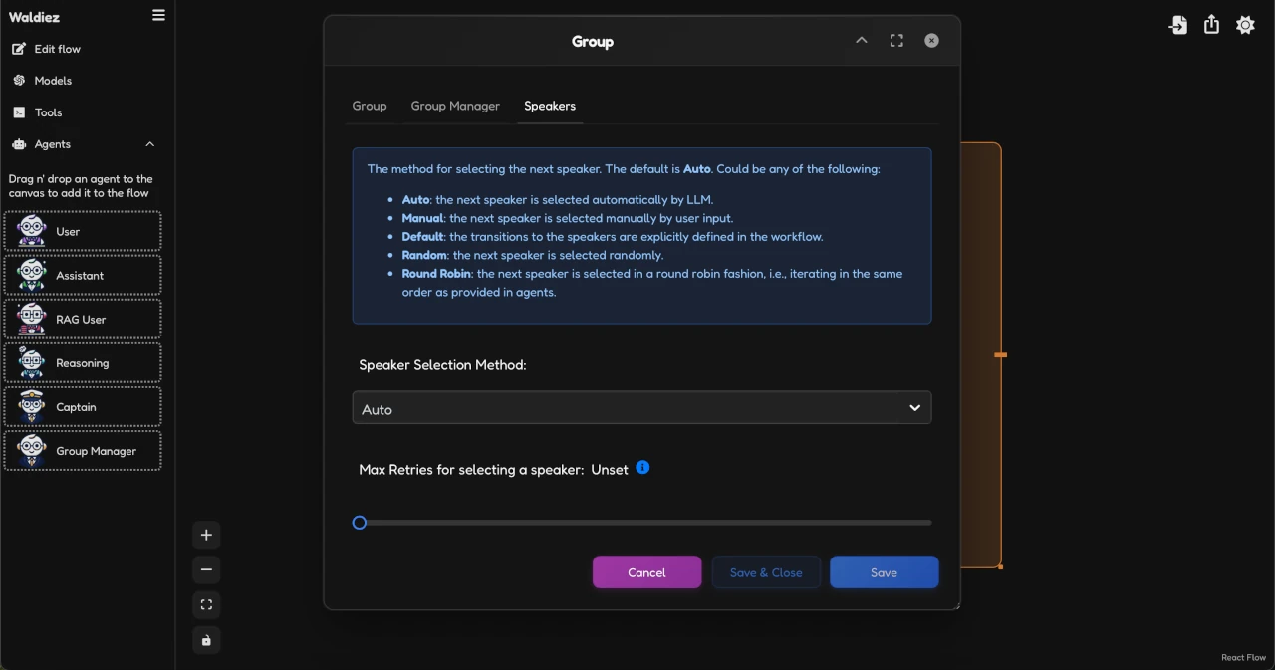Click the Save & Close button

pyautogui.click(x=766, y=572)
